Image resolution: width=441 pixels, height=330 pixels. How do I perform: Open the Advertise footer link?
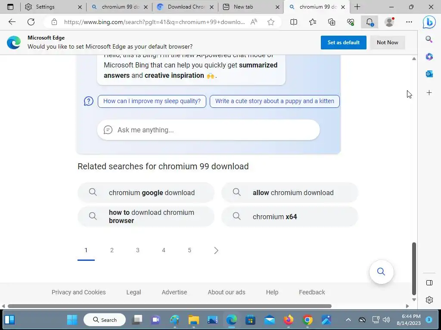(174, 292)
